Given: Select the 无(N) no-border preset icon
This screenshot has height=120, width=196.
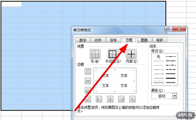Looking at the screenshot, I should [x=95, y=54].
